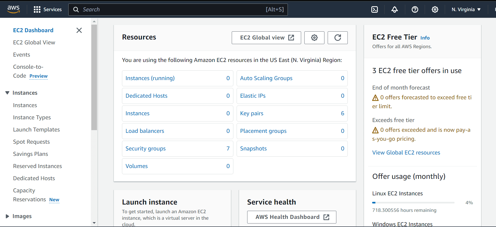Viewport: 496px width, 227px height.
Task: Open Elastic IPs resource tile
Action: pyautogui.click(x=292, y=96)
